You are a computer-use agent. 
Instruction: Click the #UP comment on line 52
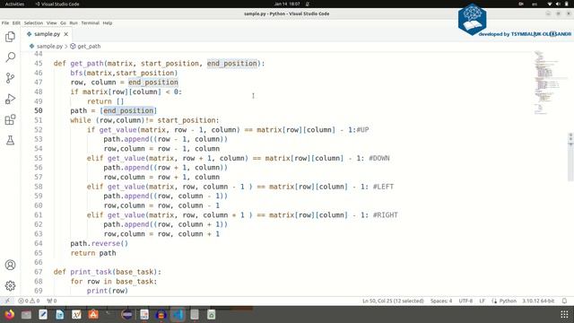[x=362, y=129]
